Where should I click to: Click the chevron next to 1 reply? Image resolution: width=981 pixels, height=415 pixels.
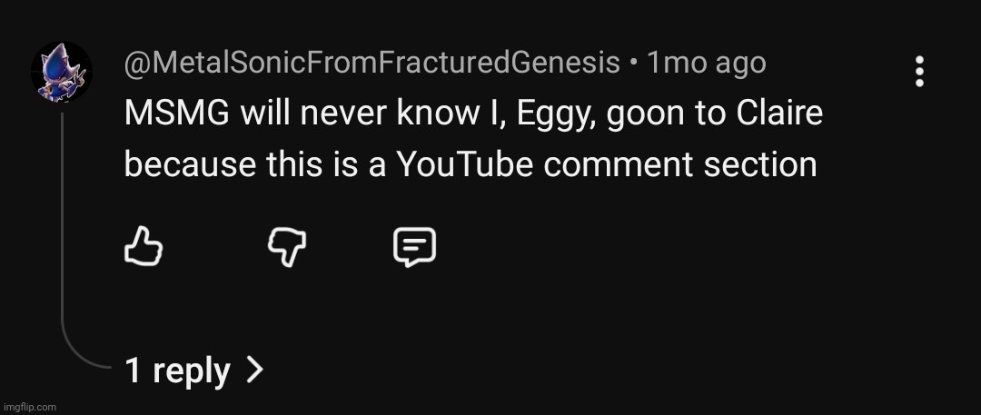point(255,370)
